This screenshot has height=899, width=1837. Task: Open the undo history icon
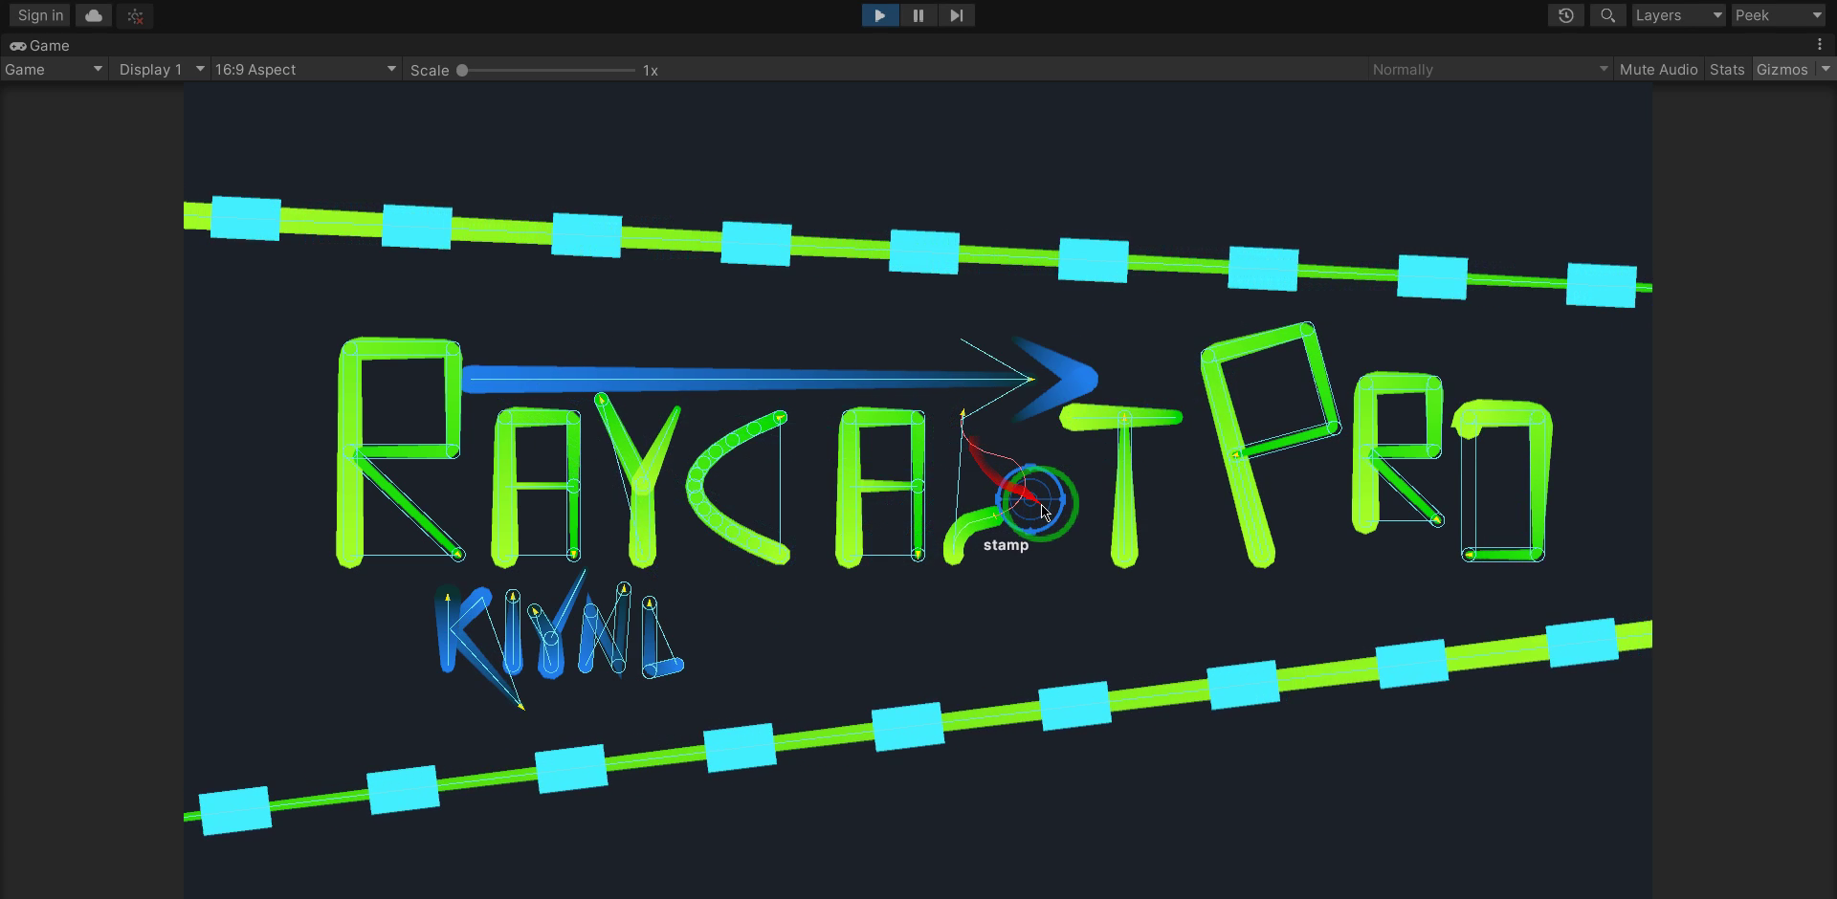(x=1566, y=15)
